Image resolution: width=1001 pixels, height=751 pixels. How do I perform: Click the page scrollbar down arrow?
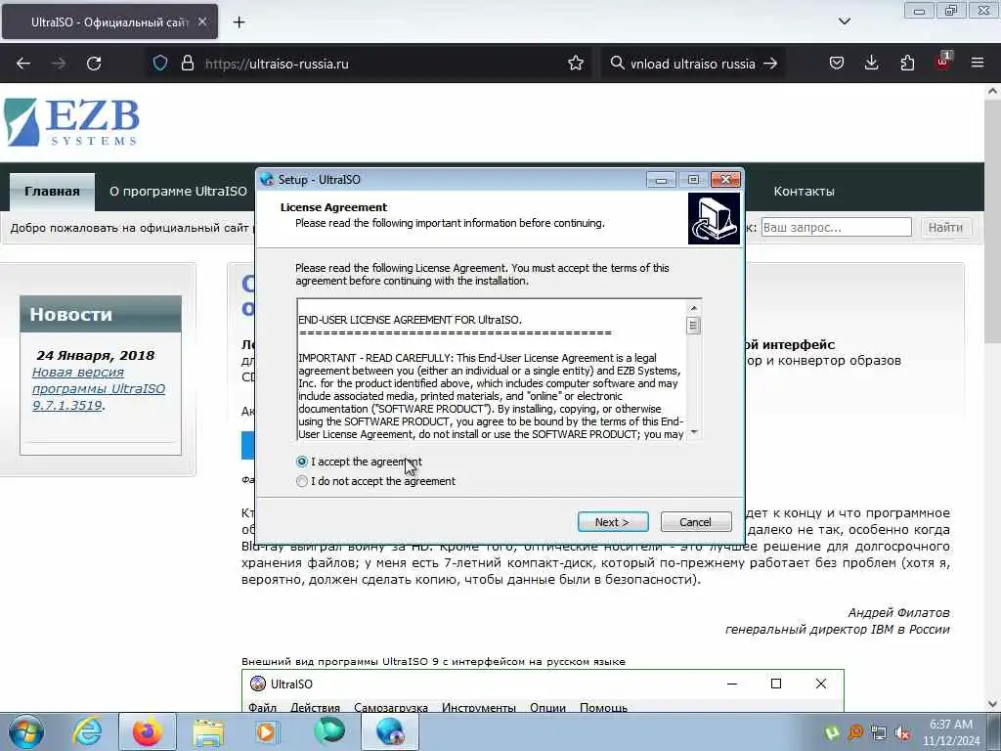click(x=993, y=704)
